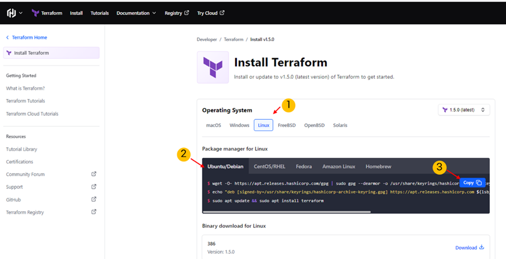Click the download arrow icon beside Download
506x259 pixels.
point(482,247)
